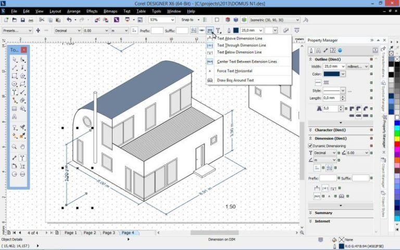Select the Rectangle tool in the toolbox
This screenshot has width=400, height=250.
click(x=15, y=76)
